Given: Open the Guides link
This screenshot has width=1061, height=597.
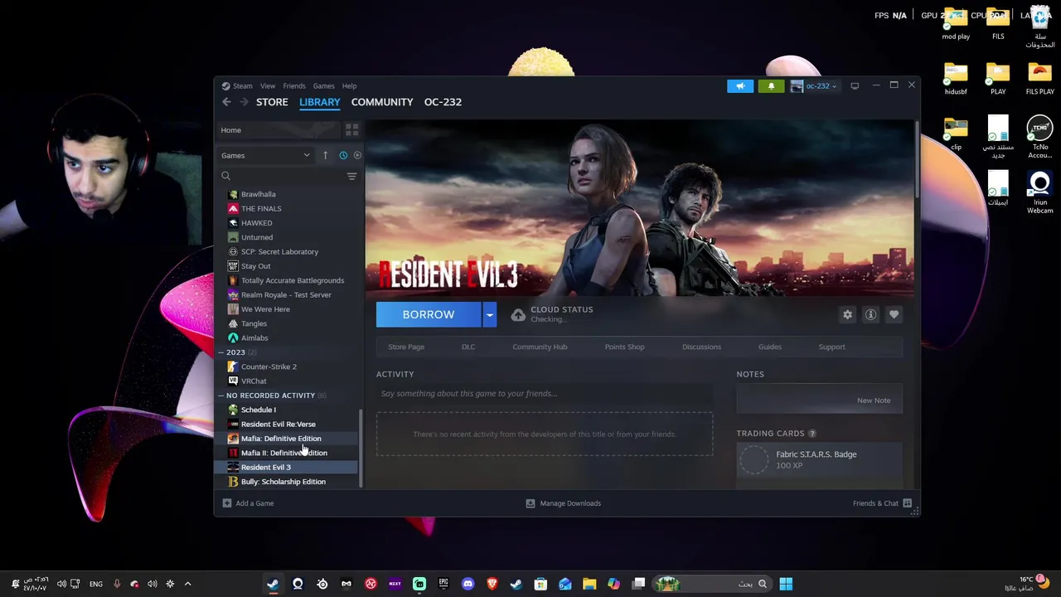Looking at the screenshot, I should 769,347.
